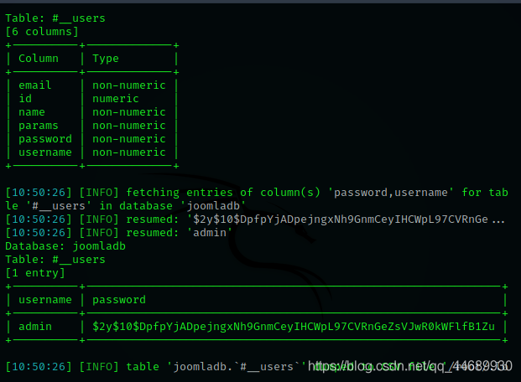Image resolution: width=521 pixels, height=382 pixels.
Task: Select the 'id' column name
Action: [25, 99]
